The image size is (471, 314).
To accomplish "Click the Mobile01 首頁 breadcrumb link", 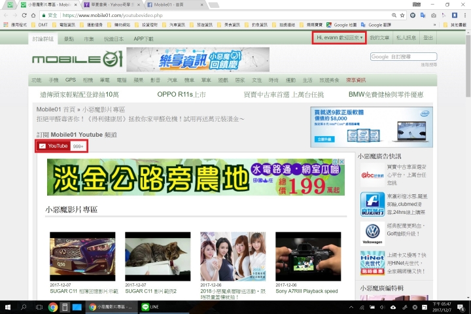I will [x=56, y=109].
